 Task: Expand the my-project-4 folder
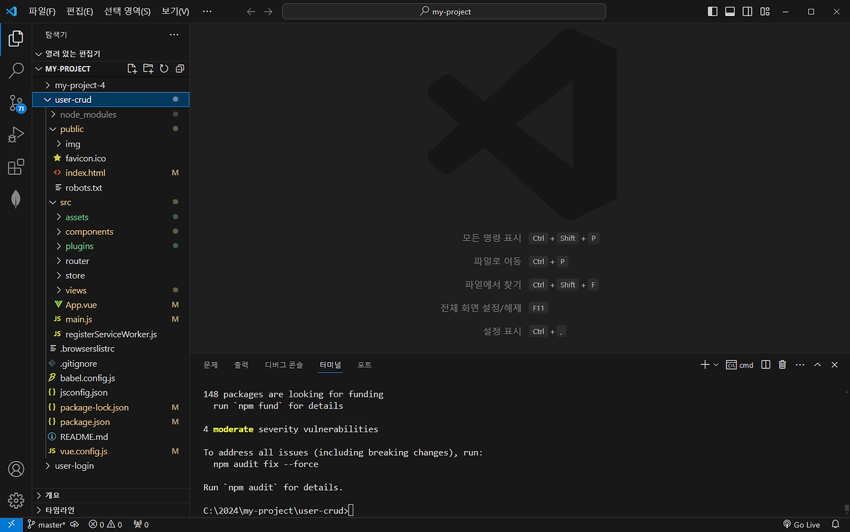coord(111,85)
